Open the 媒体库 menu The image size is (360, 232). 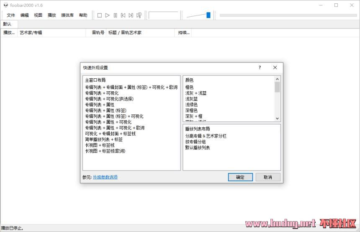point(67,15)
